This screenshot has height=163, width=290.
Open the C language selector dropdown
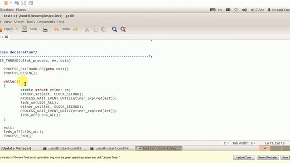pyautogui.click(x=226, y=143)
